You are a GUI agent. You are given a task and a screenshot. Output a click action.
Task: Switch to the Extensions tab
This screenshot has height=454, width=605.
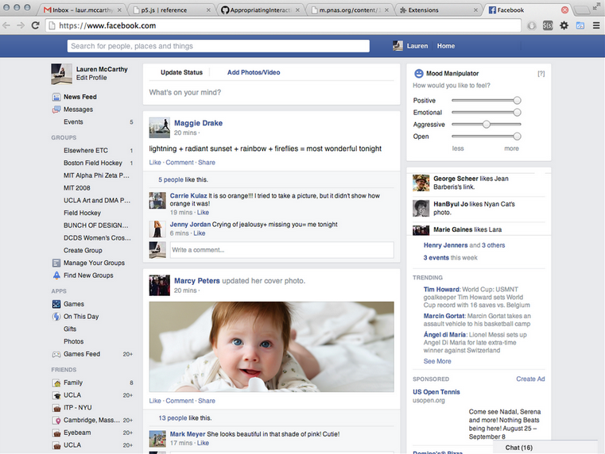pos(439,10)
